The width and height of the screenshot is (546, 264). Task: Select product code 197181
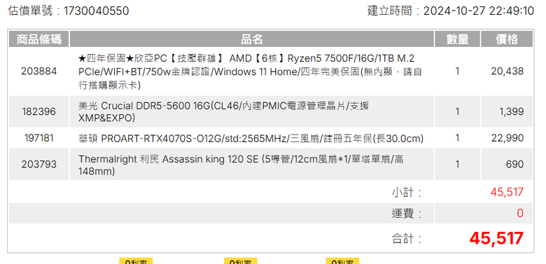point(39,138)
